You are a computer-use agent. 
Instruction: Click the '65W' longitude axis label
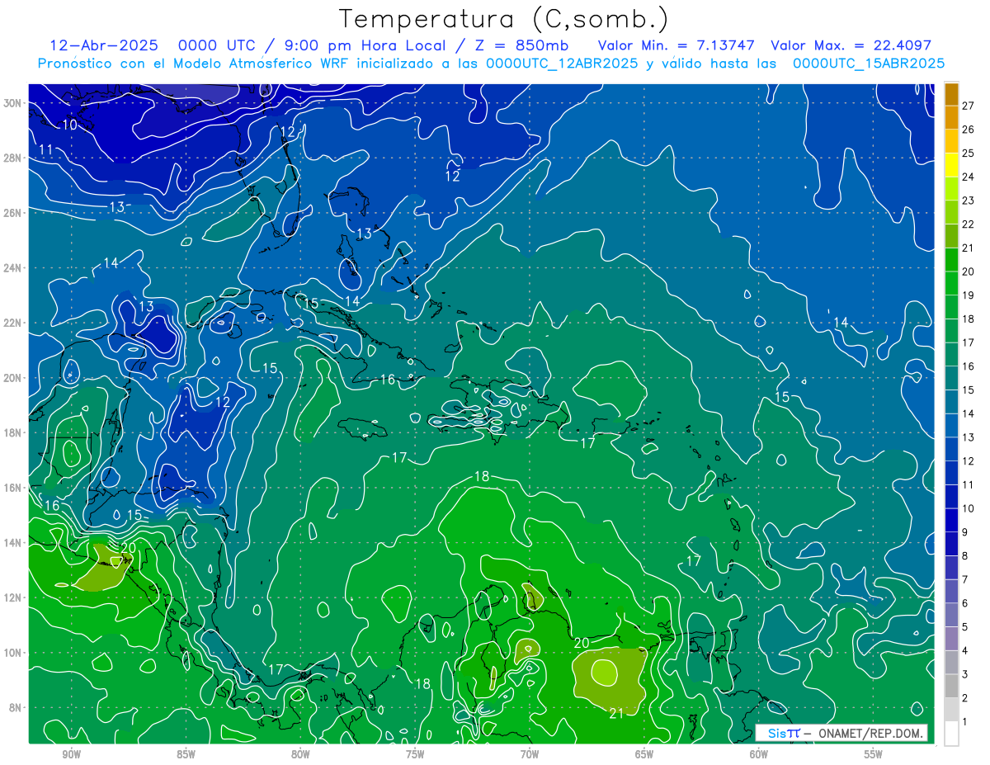pyautogui.click(x=644, y=754)
